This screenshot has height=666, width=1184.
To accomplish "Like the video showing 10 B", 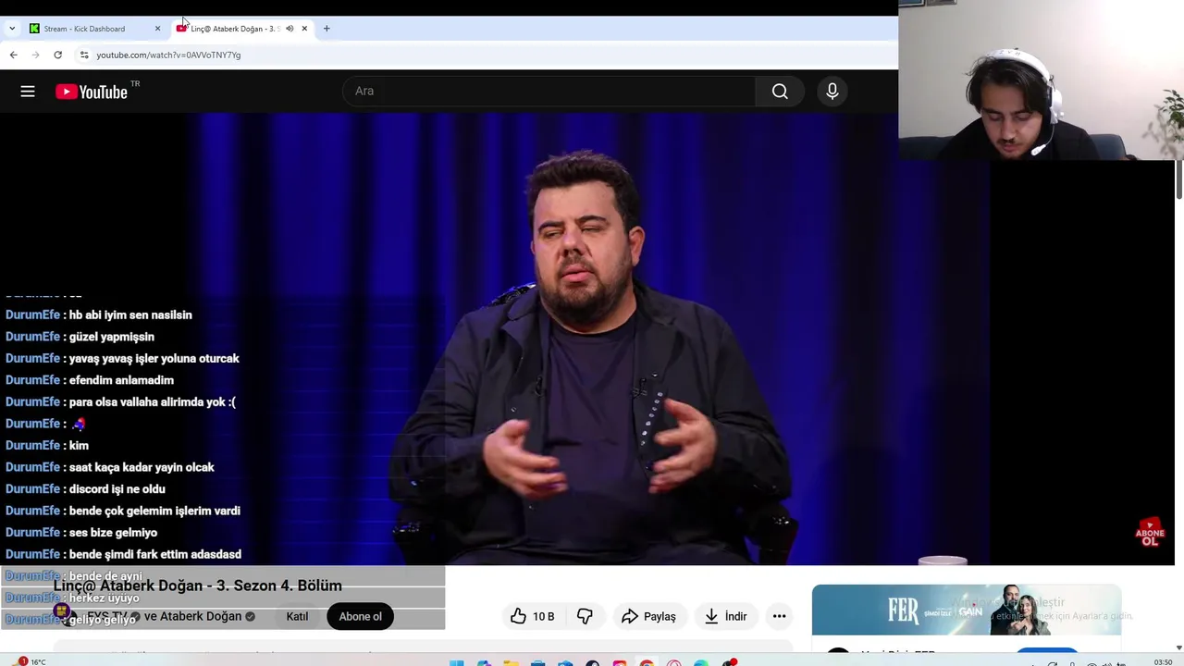I will coord(532,616).
